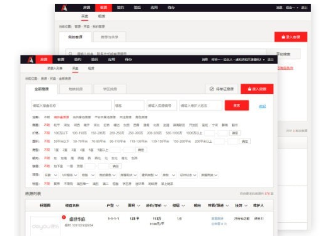This screenshot has width=320, height=236.
Task: Click 退出 in the back window header
Action: tap(304, 8)
